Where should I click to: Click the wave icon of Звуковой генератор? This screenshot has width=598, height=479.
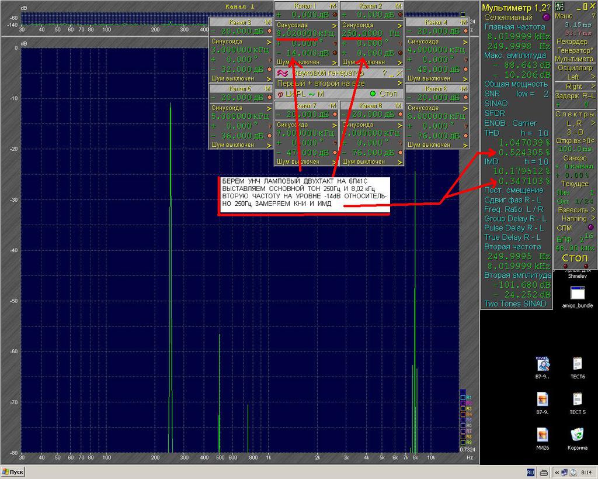pos(281,73)
